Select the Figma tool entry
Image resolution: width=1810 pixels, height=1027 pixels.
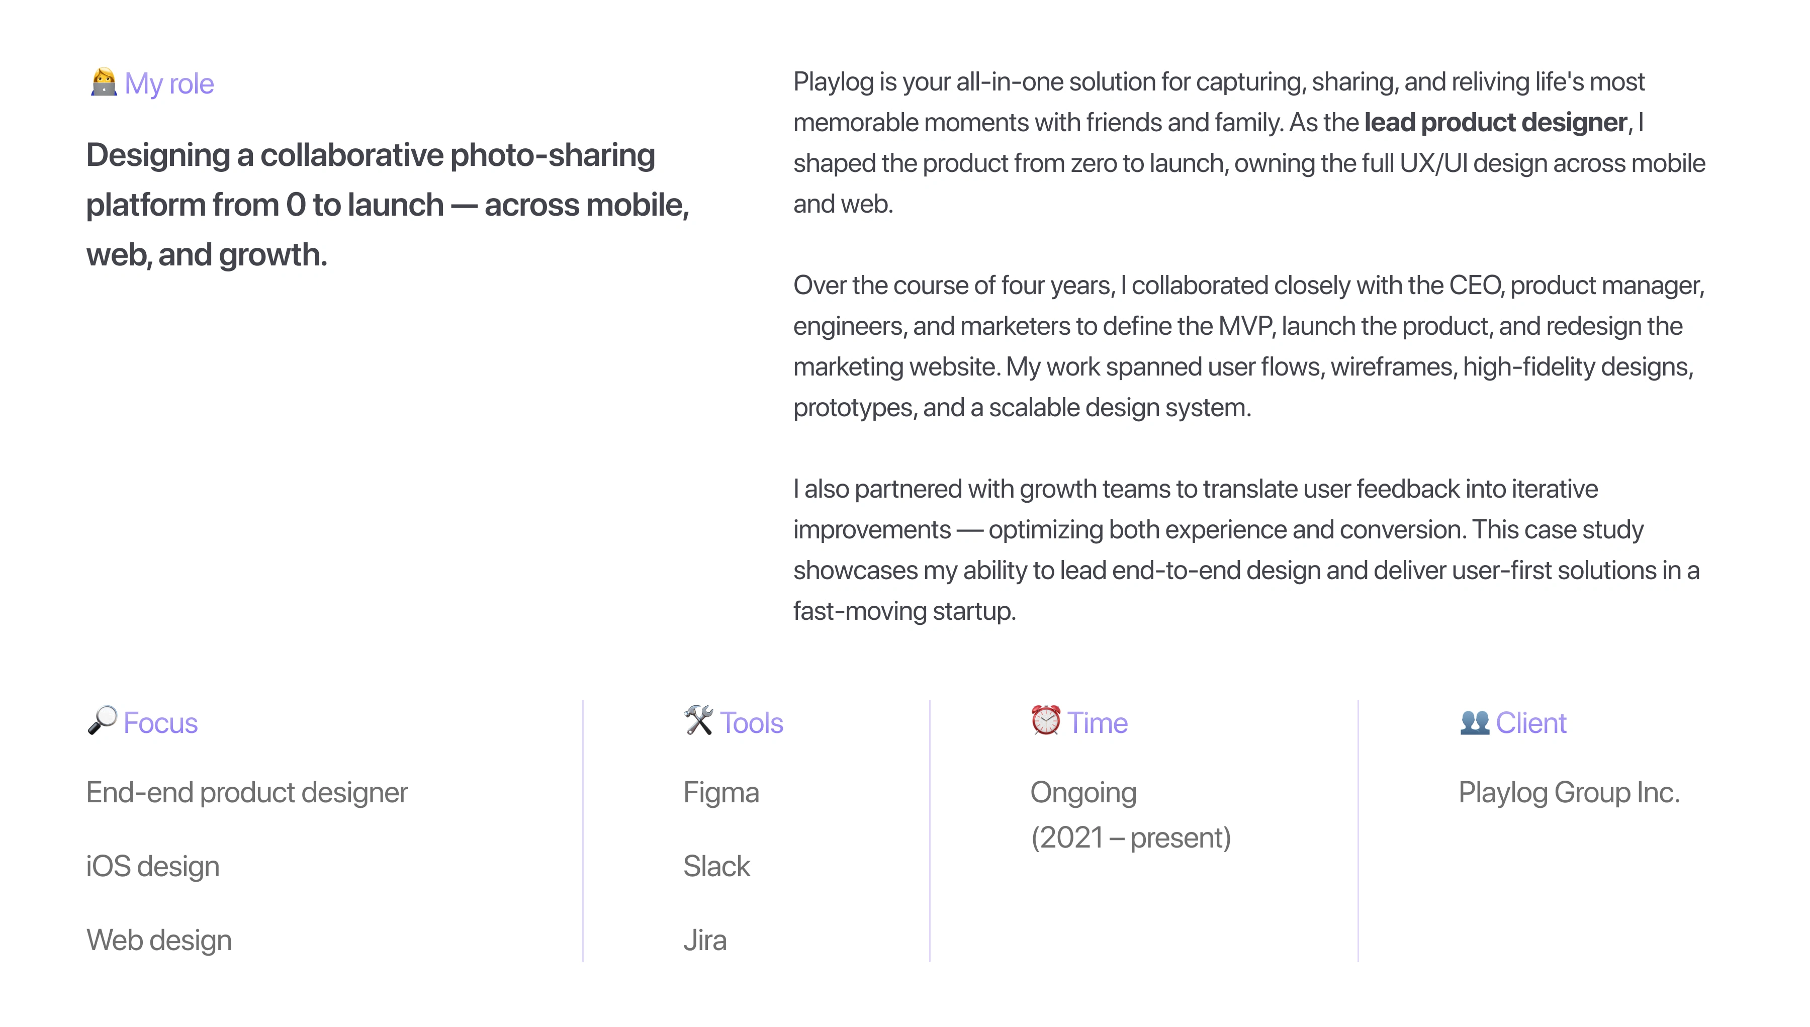(x=721, y=793)
